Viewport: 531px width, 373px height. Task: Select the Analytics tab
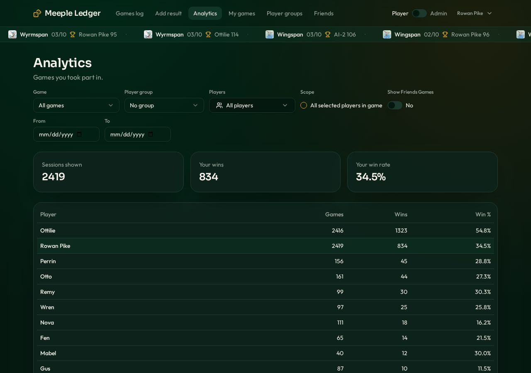point(205,13)
